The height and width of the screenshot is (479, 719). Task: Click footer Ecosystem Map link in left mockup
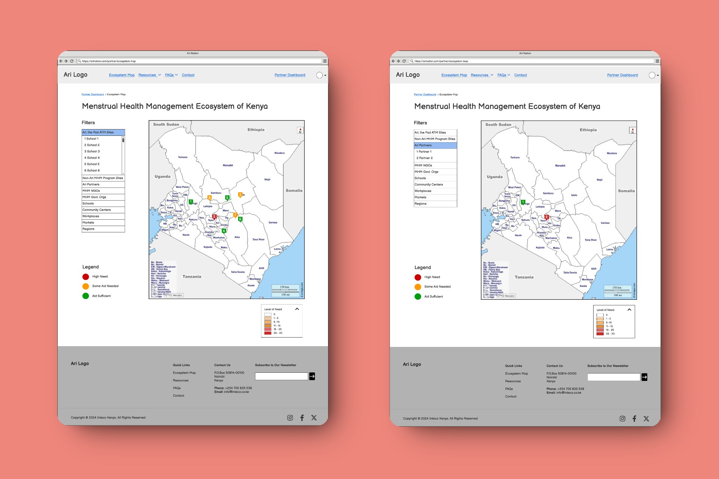click(x=184, y=373)
